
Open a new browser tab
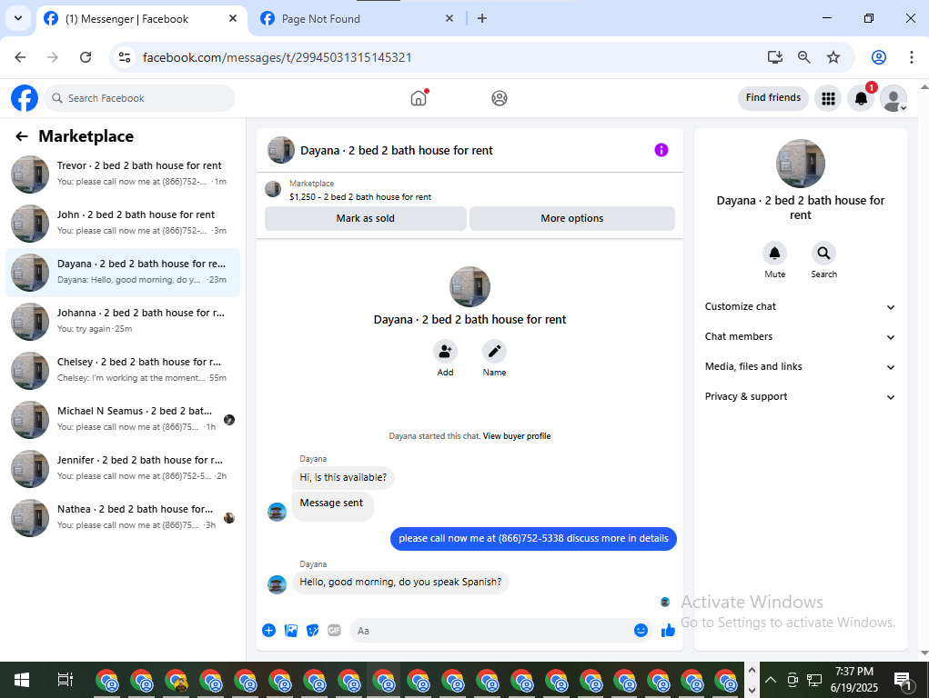[x=482, y=18]
